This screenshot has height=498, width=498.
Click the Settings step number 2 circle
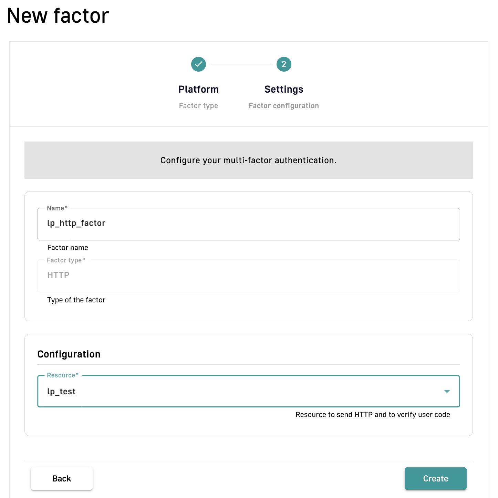coord(284,64)
